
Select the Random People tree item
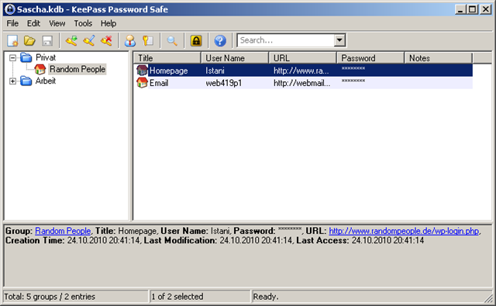tap(77, 69)
